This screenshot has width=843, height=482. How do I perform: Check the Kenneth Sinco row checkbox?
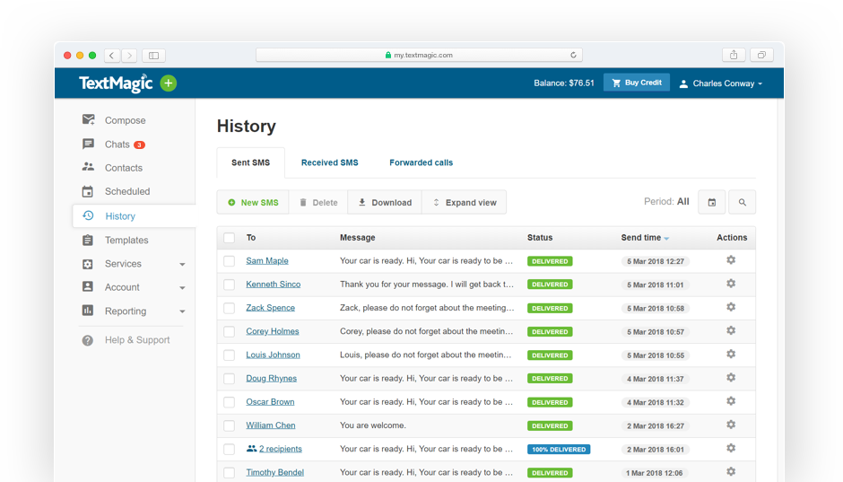(230, 285)
